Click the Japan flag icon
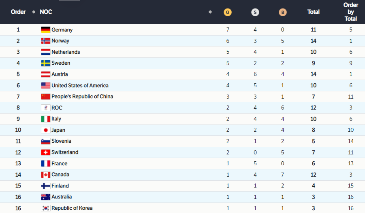This screenshot has width=365, height=213. pyautogui.click(x=46, y=130)
